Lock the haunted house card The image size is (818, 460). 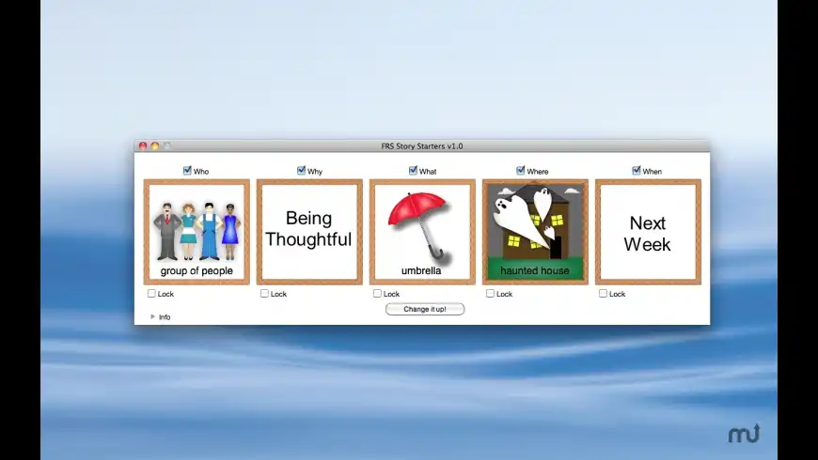pos(490,293)
